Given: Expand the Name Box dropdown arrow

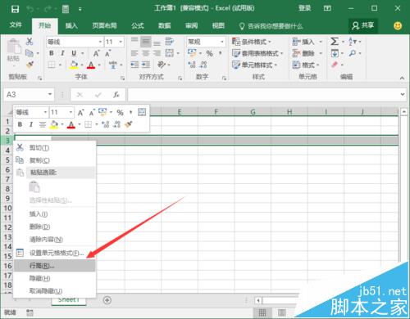Looking at the screenshot, I should [x=50, y=94].
